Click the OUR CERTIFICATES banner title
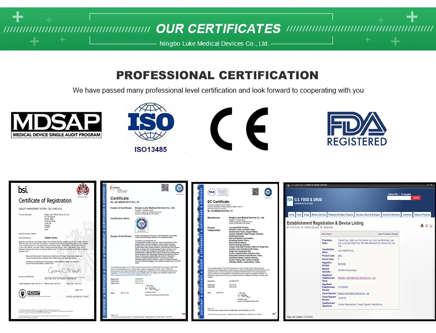This screenshot has height=333, width=436. [218, 29]
